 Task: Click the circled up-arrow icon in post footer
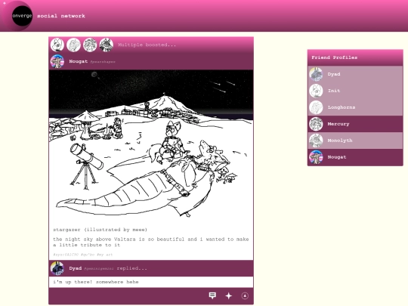(x=245, y=295)
